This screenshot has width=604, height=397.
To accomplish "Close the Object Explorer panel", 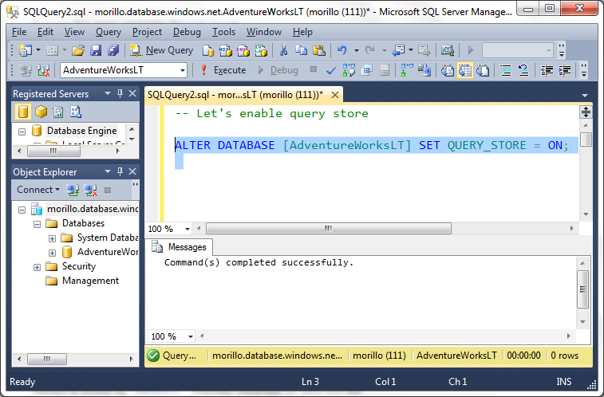I will click(132, 171).
